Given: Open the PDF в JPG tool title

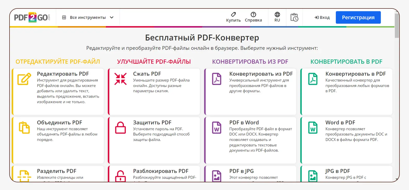Looking at the screenshot, I should pos(242,171).
